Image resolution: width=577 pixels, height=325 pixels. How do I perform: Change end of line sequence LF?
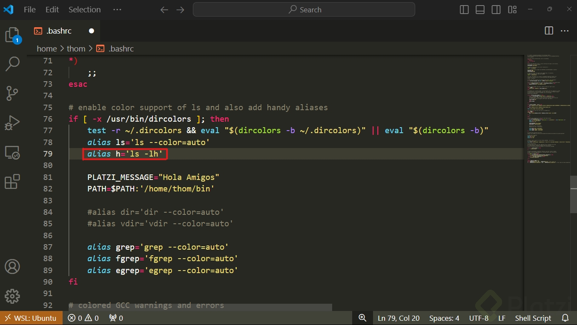[502, 318]
